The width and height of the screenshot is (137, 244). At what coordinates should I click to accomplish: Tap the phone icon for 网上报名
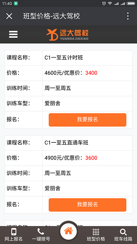(14, 232)
